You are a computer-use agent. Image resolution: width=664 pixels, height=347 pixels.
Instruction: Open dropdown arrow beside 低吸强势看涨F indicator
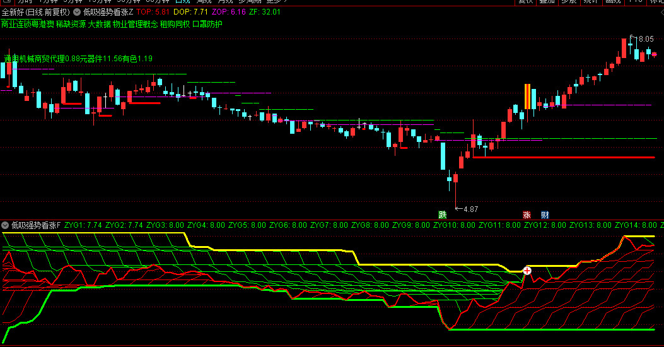(4, 225)
